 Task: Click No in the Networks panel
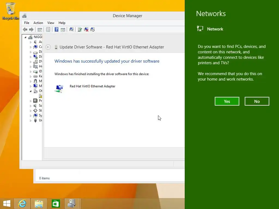tap(257, 101)
